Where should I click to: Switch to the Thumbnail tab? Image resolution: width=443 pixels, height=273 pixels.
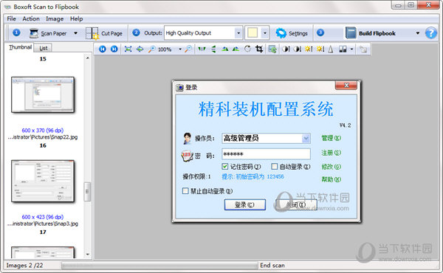click(20, 47)
